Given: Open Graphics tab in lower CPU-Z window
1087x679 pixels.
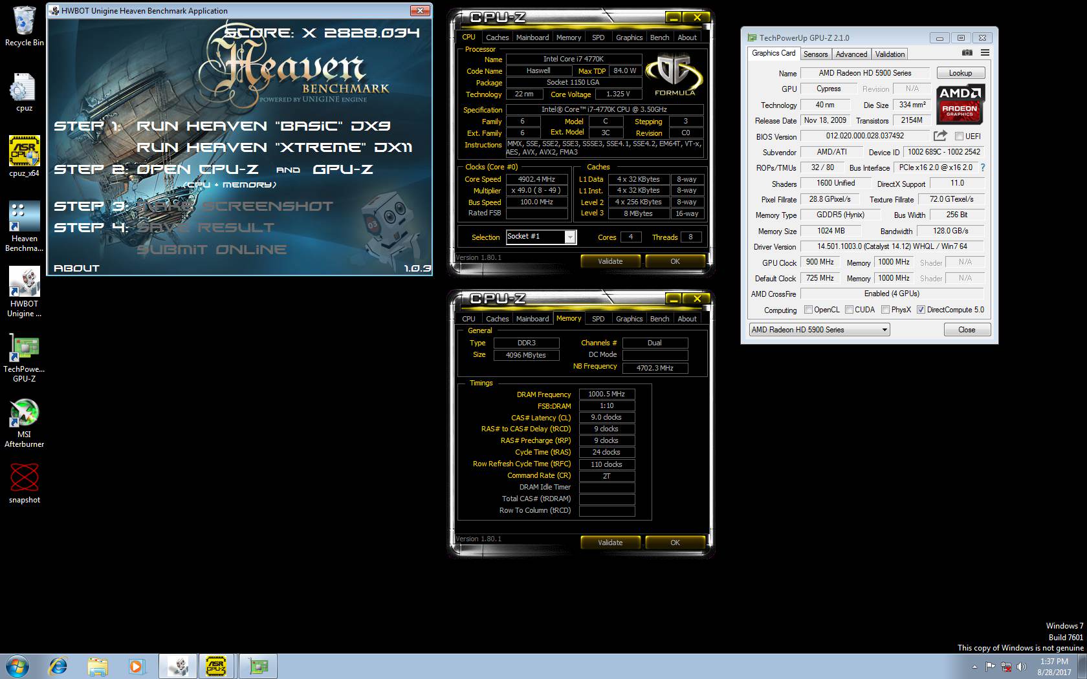Looking at the screenshot, I should (629, 319).
